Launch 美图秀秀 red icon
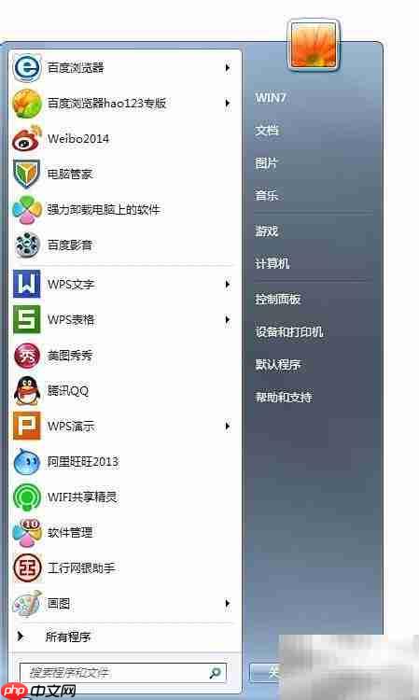419x700 pixels. tap(27, 356)
